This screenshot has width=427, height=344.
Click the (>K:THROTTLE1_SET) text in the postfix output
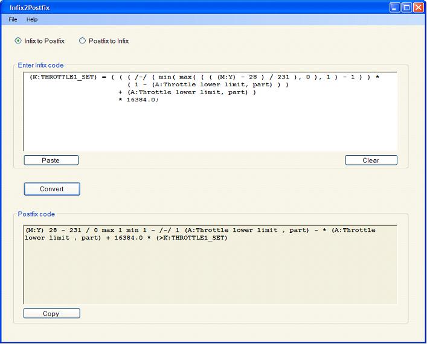pos(191,238)
